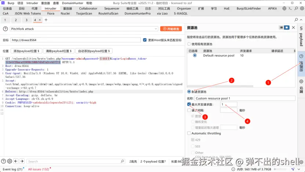Viewport: 305px width, 172px height.
Task: Open the Burp menu
Action: 11,3
